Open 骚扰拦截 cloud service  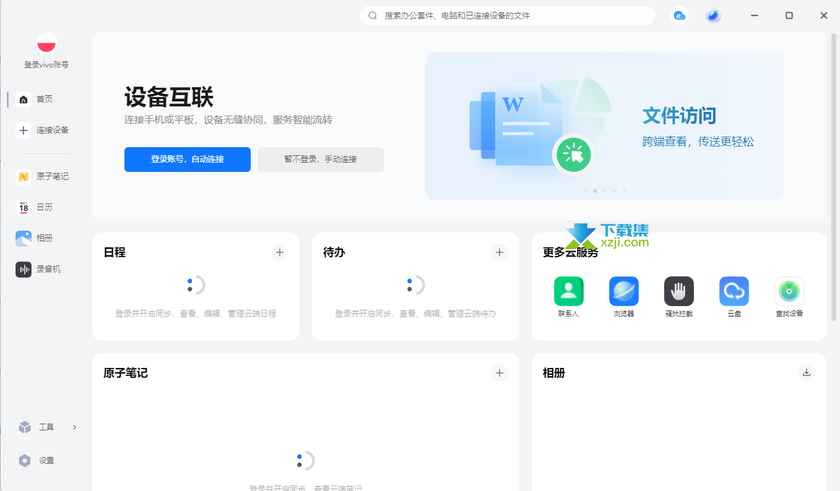[x=679, y=297]
